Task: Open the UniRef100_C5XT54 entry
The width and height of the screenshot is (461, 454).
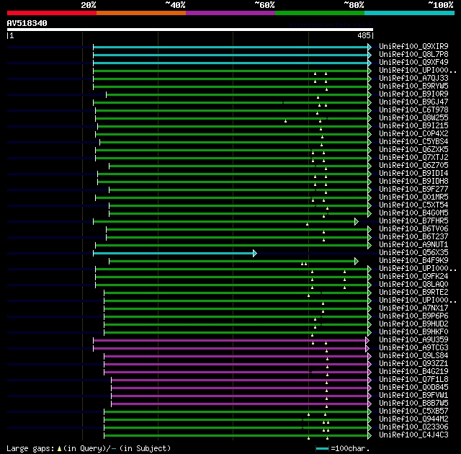Action: tap(413, 205)
